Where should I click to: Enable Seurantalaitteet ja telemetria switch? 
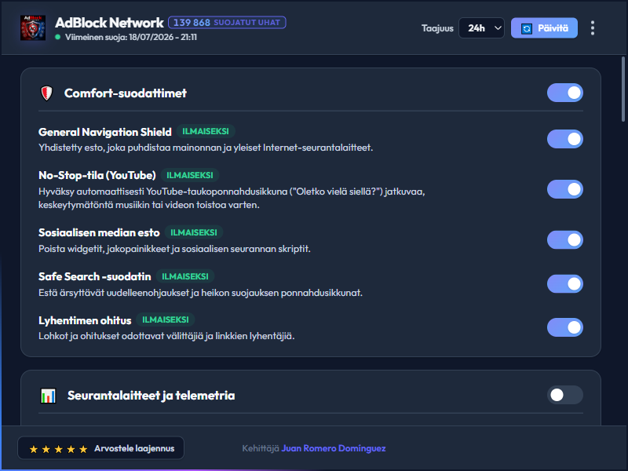tap(564, 395)
